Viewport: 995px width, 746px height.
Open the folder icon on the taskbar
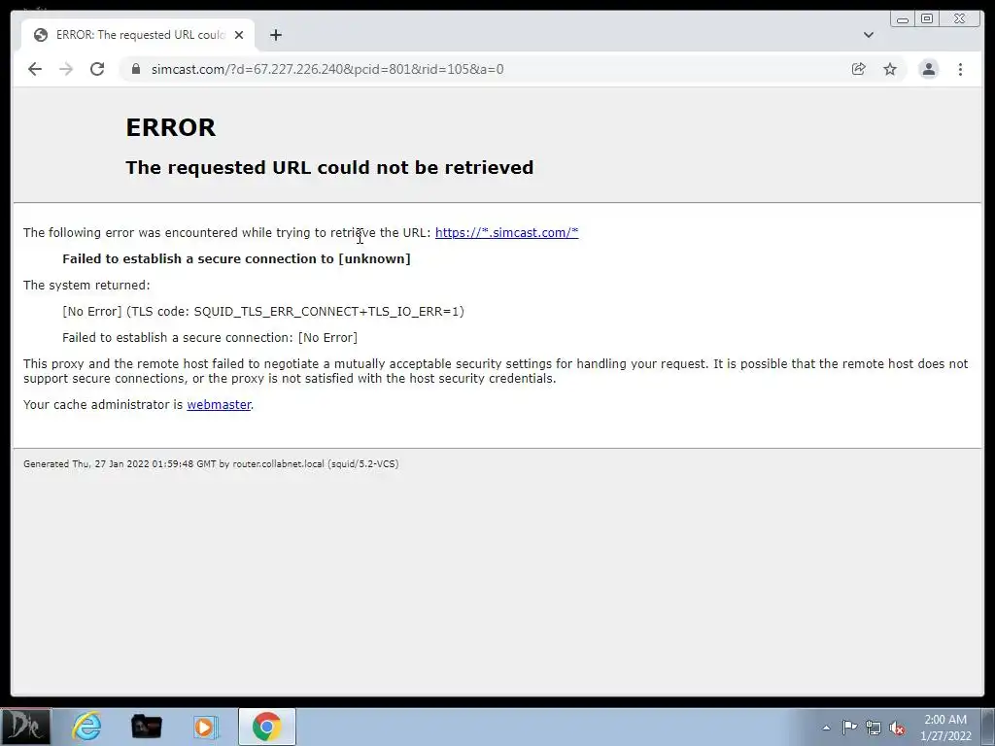pos(146,727)
